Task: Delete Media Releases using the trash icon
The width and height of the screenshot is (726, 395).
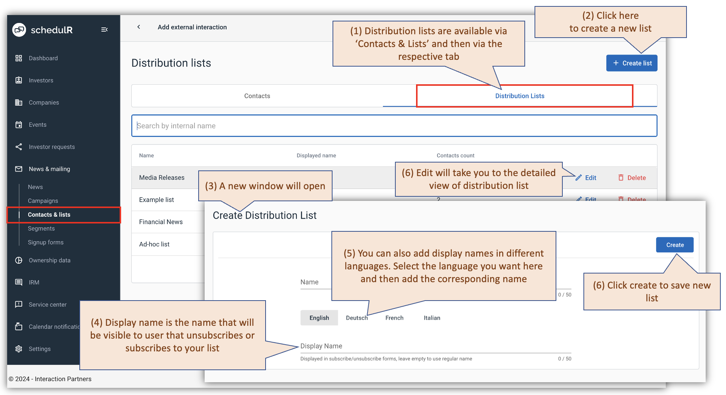Action: pos(621,178)
